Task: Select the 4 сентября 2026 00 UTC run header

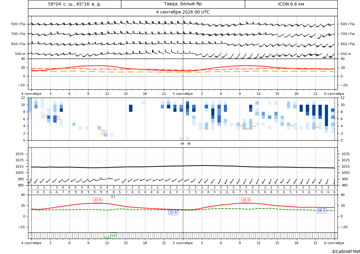Action: pyautogui.click(x=183, y=12)
